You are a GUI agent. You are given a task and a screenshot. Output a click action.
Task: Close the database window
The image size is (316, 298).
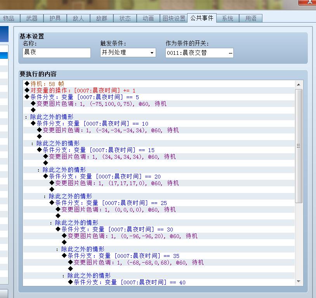(x=308, y=2)
